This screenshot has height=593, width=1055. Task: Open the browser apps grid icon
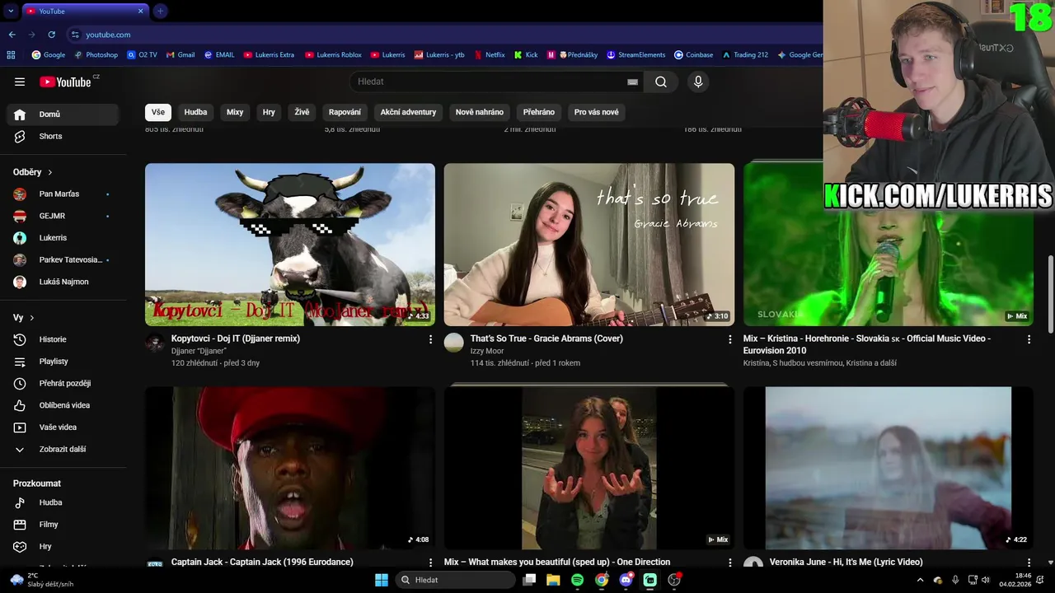[11, 55]
